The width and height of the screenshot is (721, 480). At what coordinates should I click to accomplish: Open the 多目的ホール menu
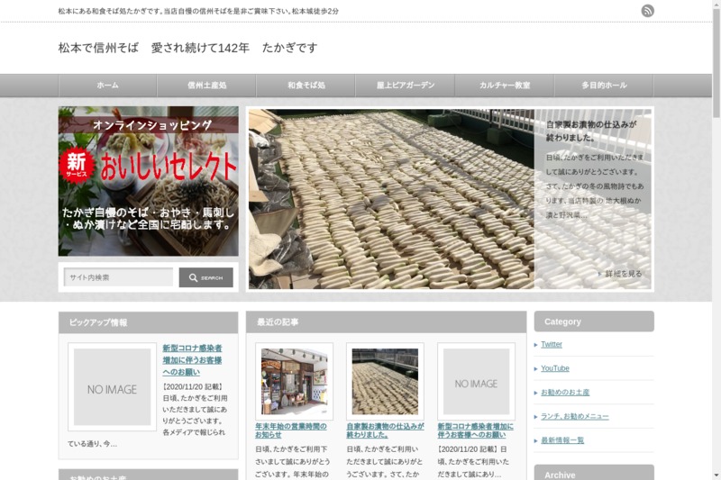(x=604, y=86)
